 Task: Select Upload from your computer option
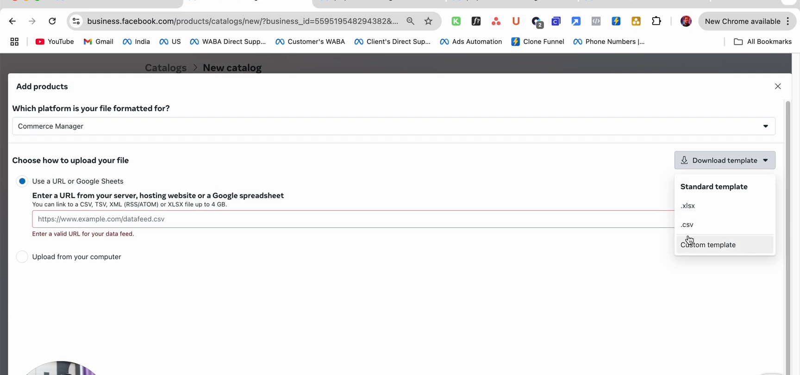click(22, 256)
